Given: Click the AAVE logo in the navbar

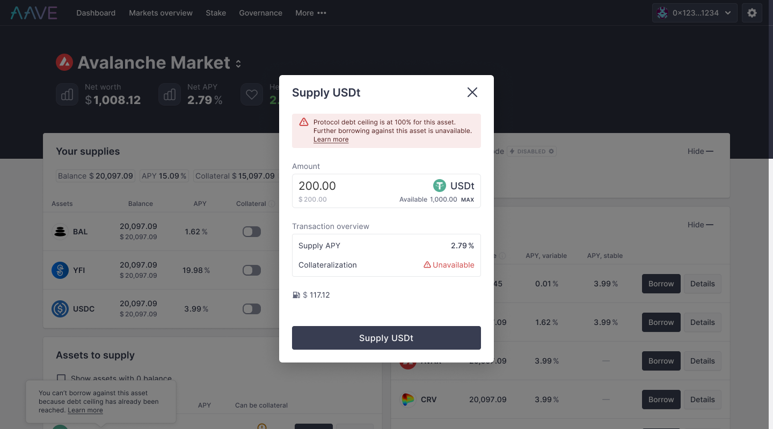Looking at the screenshot, I should pos(33,12).
